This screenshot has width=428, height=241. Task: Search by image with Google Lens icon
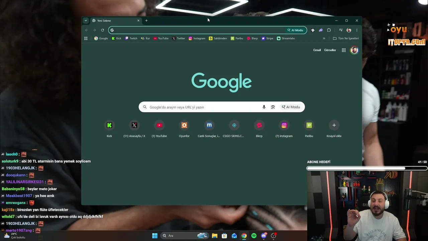click(x=273, y=107)
